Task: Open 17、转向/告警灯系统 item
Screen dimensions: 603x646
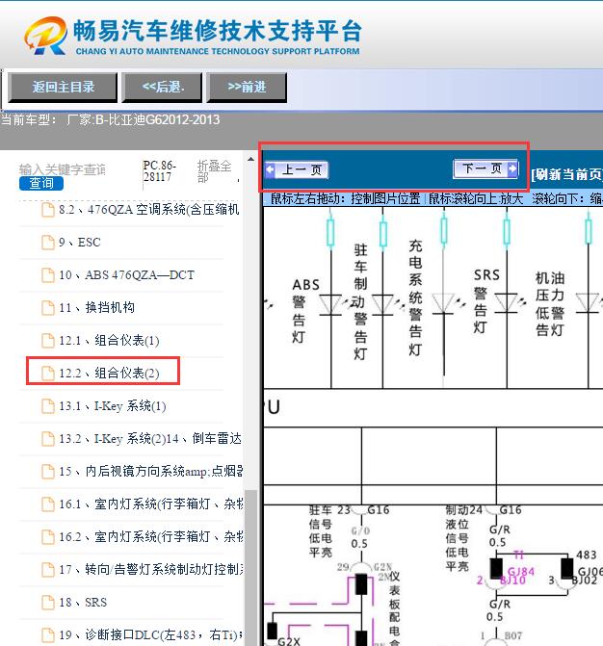Action: click(x=150, y=569)
